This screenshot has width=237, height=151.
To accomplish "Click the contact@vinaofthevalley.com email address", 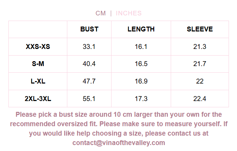I will pos(118,143).
